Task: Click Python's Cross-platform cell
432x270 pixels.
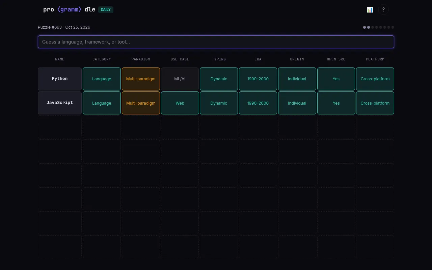Action: click(375, 79)
